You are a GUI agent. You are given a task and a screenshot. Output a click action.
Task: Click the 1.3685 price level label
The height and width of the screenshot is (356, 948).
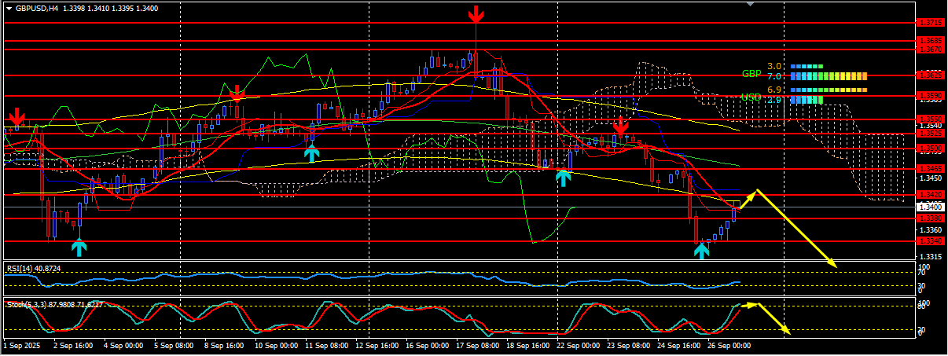click(x=931, y=40)
